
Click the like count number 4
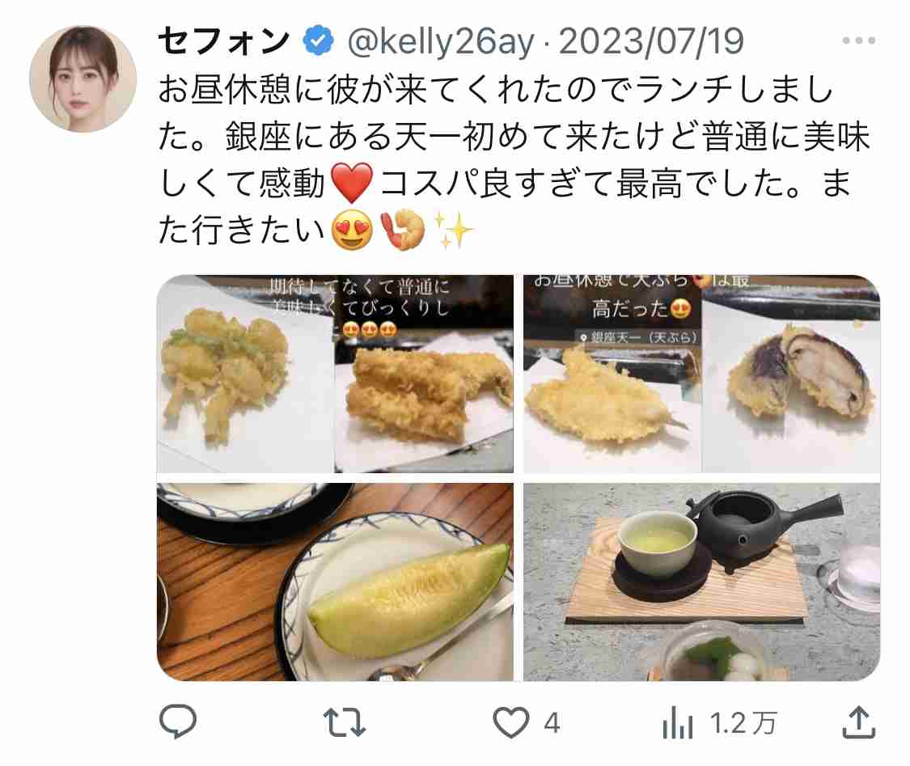552,724
